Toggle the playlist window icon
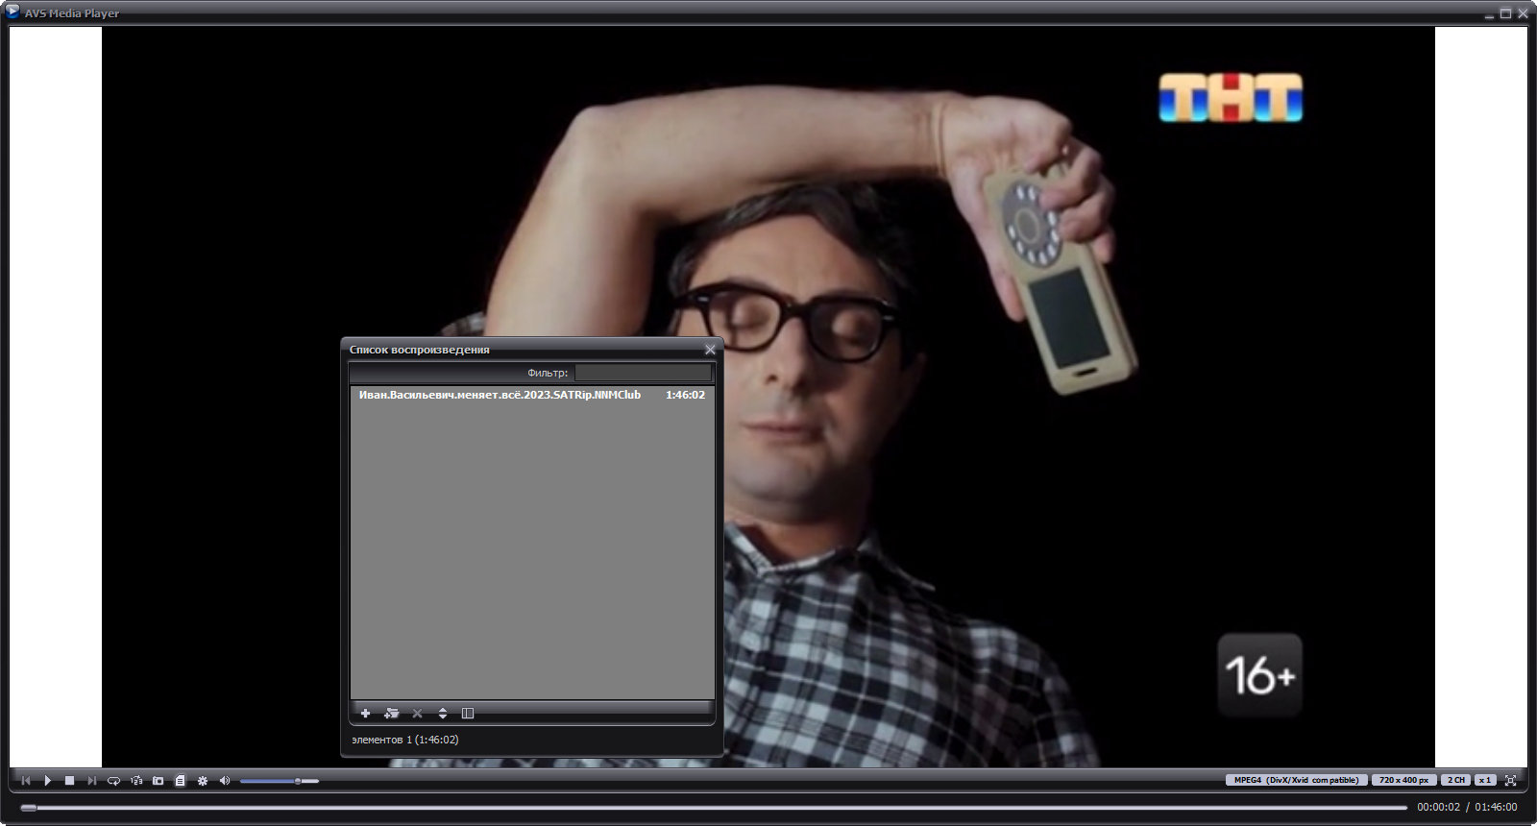The image size is (1537, 826). click(180, 781)
